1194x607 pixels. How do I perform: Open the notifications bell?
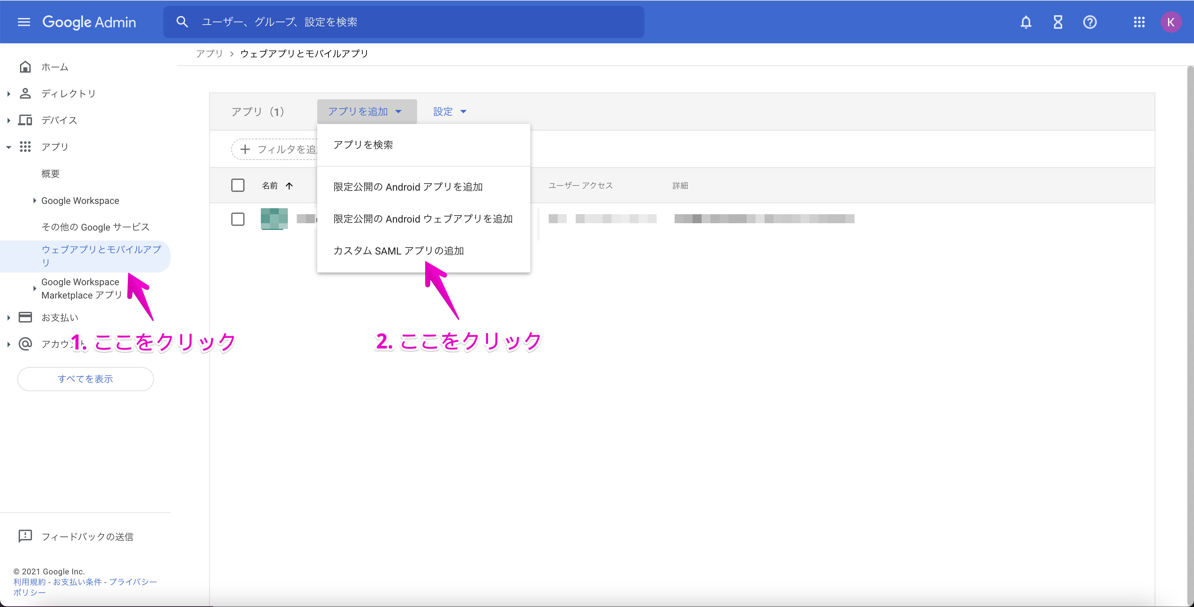pyautogui.click(x=1026, y=22)
